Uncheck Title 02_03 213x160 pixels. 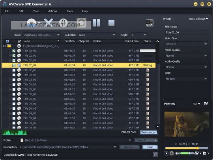(14, 61)
